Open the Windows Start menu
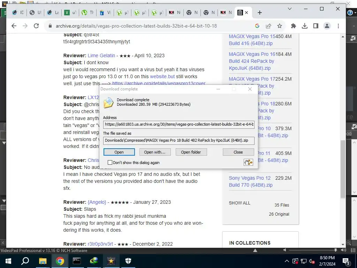This screenshot has width=357, height=268. coord(8,261)
